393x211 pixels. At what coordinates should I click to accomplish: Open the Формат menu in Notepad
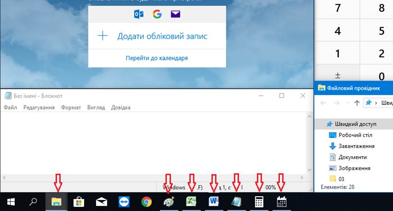tap(71, 107)
